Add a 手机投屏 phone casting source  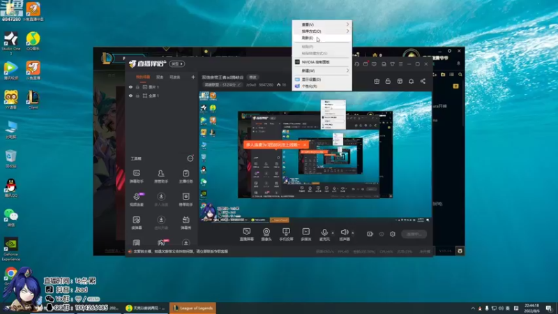pyautogui.click(x=286, y=234)
